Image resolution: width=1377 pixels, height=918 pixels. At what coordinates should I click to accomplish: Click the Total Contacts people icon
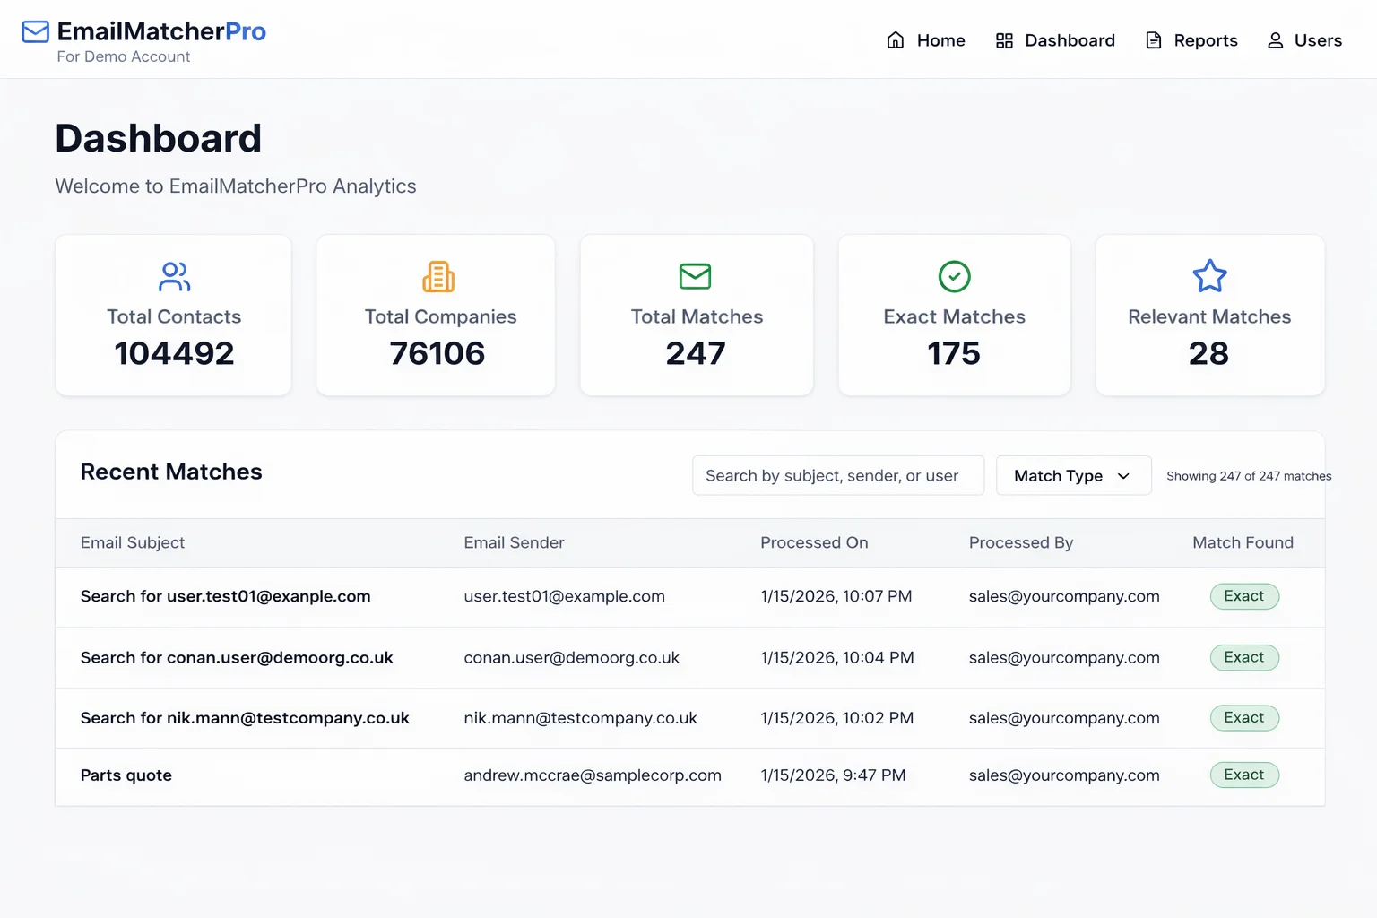[x=174, y=276]
